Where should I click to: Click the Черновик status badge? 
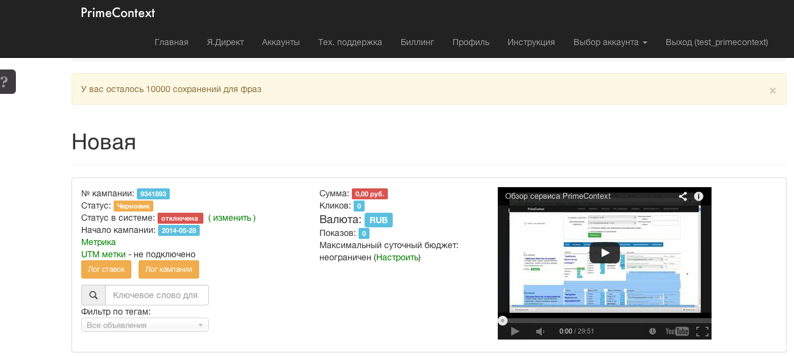tap(133, 206)
